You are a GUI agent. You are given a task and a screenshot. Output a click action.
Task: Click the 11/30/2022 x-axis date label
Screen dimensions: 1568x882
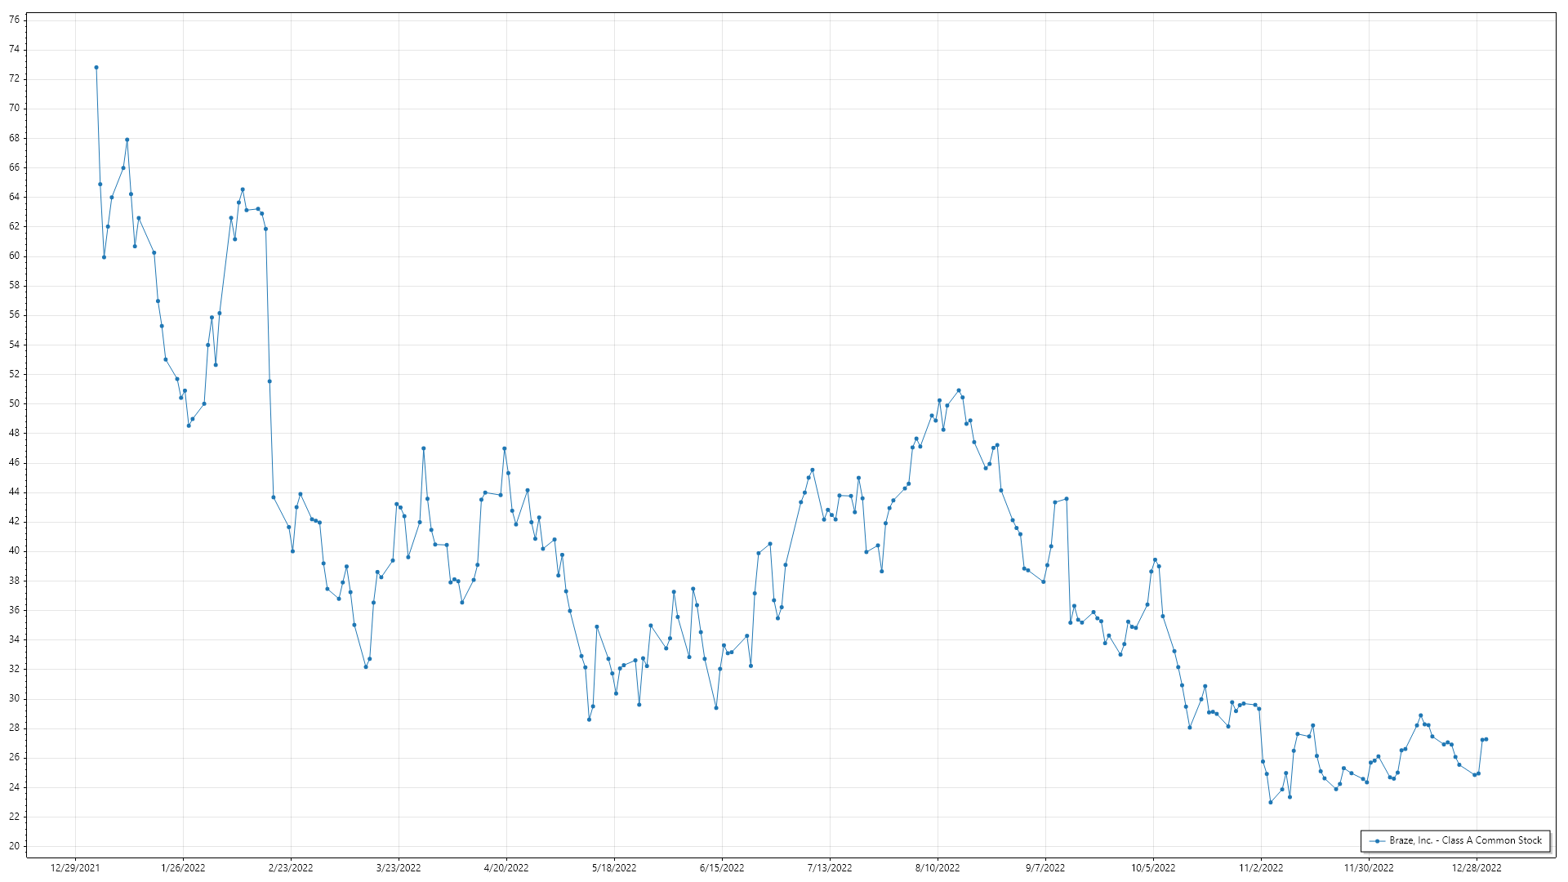point(1369,868)
